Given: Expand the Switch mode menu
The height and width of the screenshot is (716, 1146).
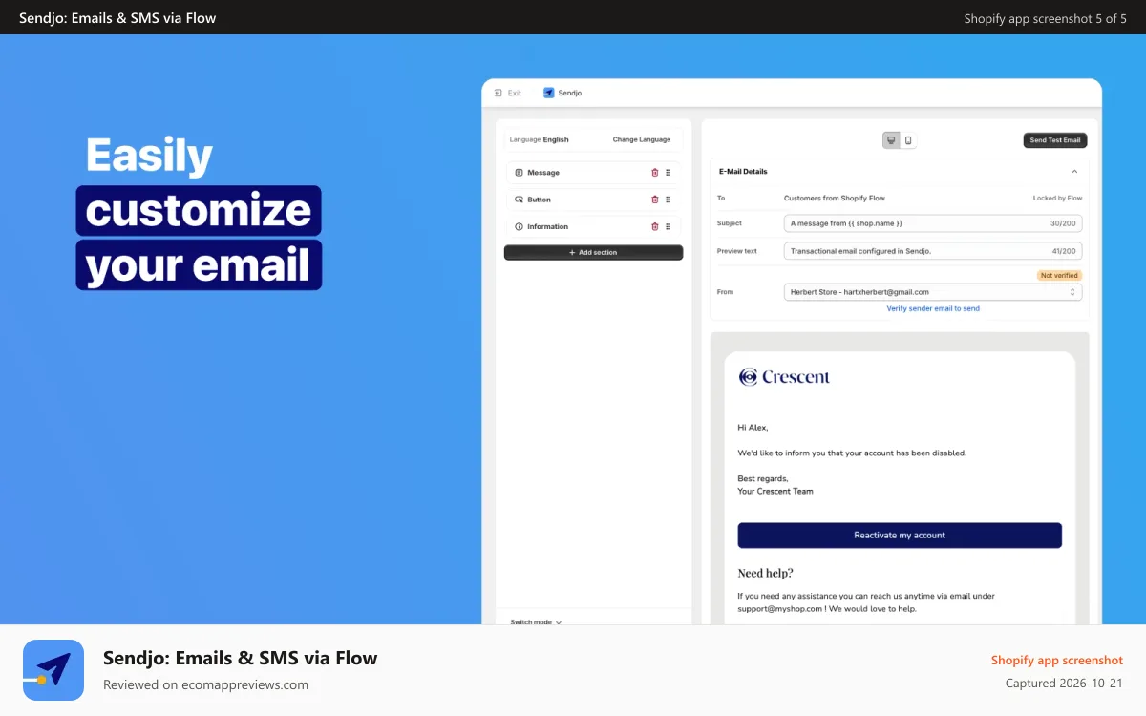Looking at the screenshot, I should (536, 622).
